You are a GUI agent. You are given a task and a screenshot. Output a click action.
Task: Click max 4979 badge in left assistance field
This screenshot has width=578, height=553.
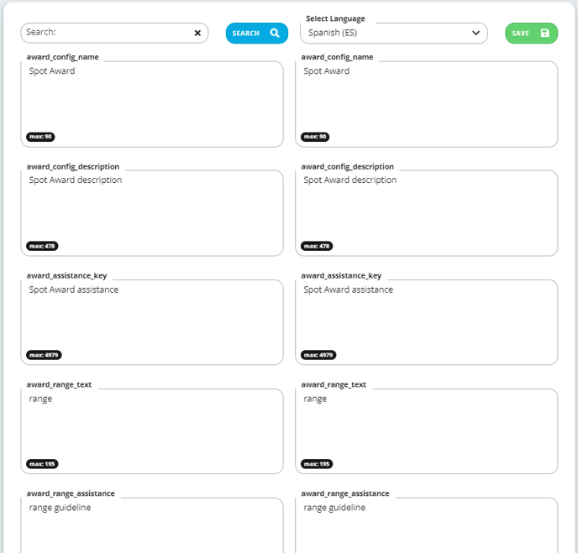point(44,355)
